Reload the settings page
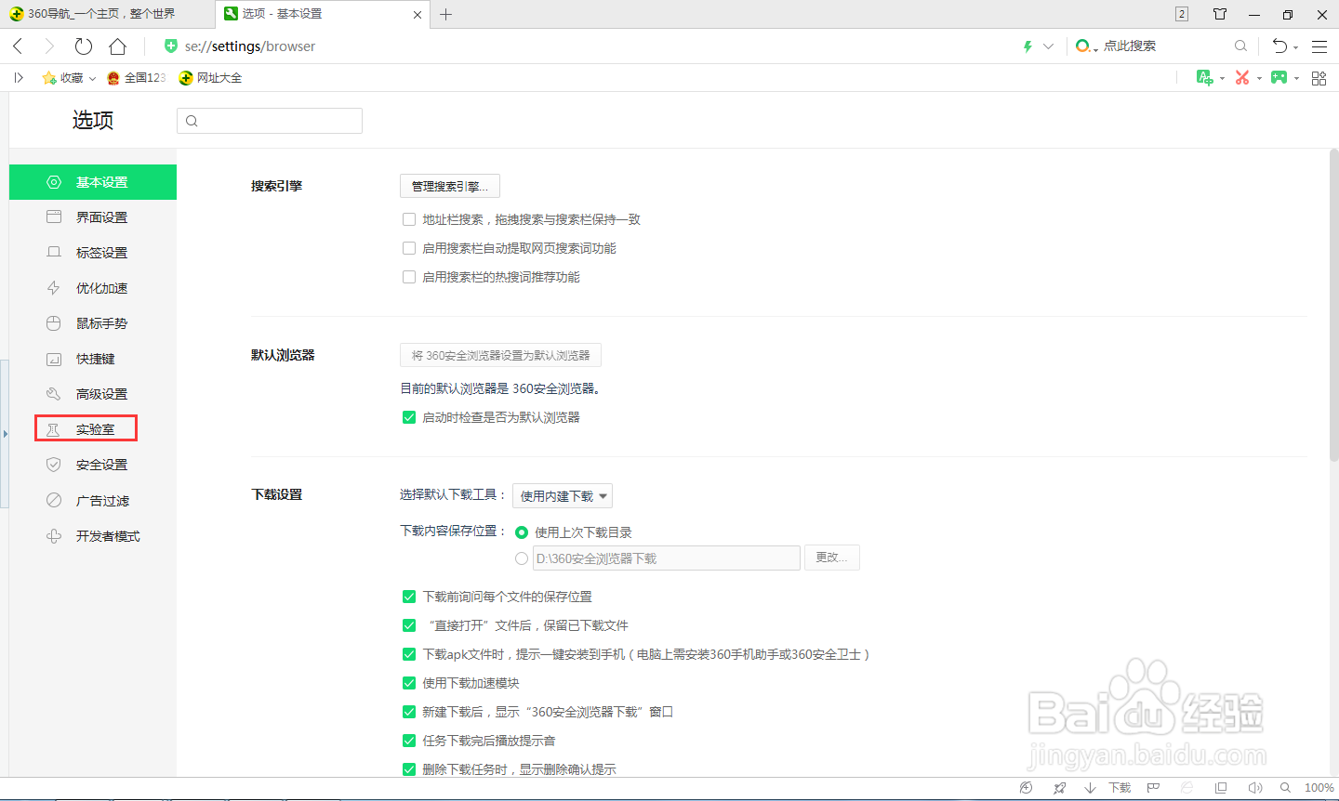This screenshot has width=1339, height=801. click(84, 46)
